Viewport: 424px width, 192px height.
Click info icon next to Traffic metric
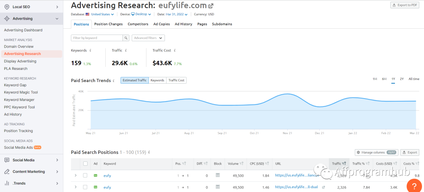tap(126, 50)
